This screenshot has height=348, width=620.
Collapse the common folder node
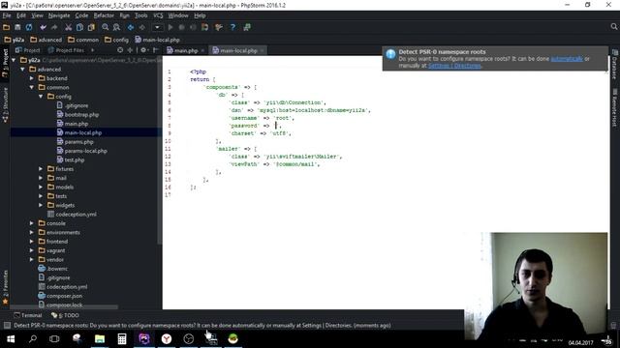tap(32, 87)
